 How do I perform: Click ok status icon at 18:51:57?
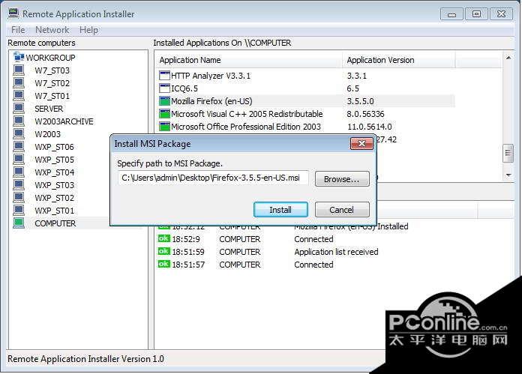click(163, 264)
